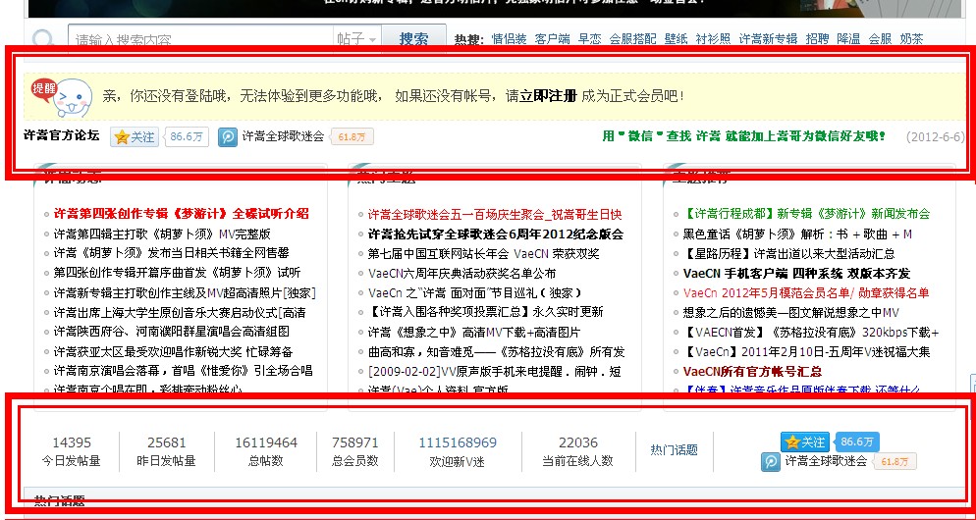Open VaeCn 2012年5月模范会员名单 red link
Viewport: 976px width, 520px height.
(x=806, y=292)
